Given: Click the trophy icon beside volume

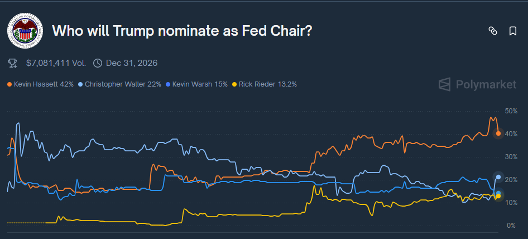Looking at the screenshot, I should 12,63.
